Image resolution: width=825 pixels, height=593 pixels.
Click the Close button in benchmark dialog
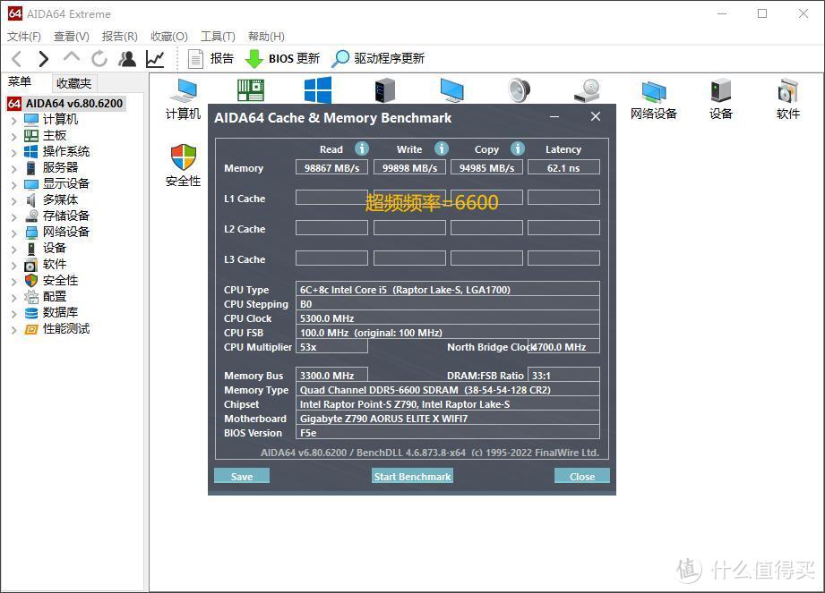click(x=582, y=476)
